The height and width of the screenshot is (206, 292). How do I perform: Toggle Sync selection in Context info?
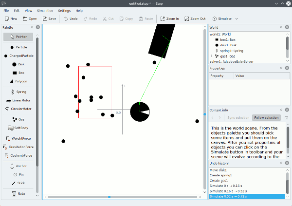coord(238,118)
